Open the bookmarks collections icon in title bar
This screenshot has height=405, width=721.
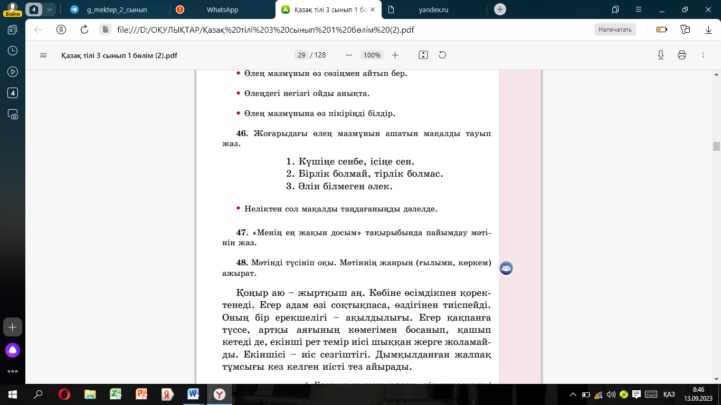(615, 9)
